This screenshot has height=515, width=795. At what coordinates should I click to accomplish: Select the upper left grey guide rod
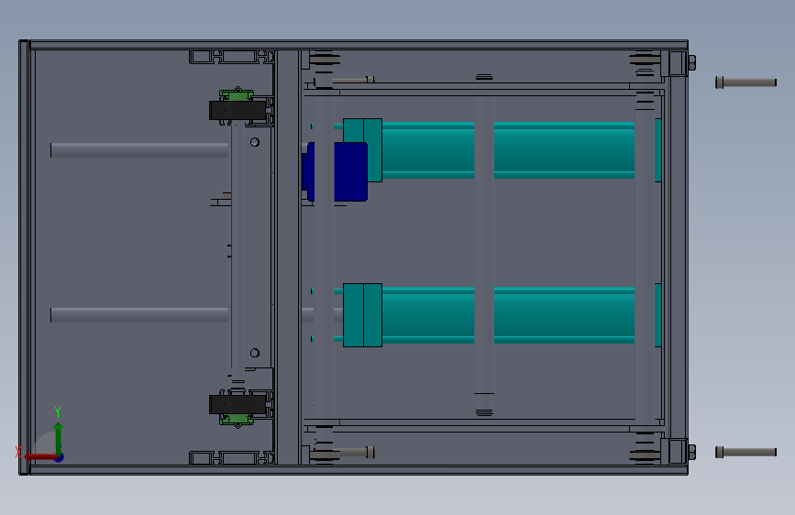click(139, 150)
